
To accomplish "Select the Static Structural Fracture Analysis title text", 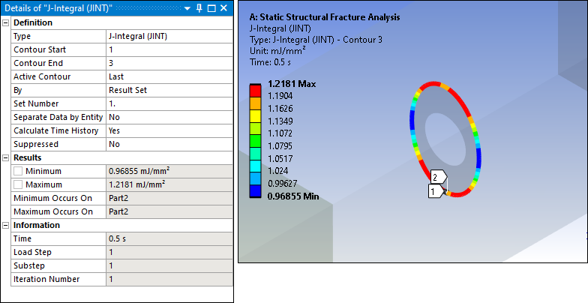I will pyautogui.click(x=323, y=17).
